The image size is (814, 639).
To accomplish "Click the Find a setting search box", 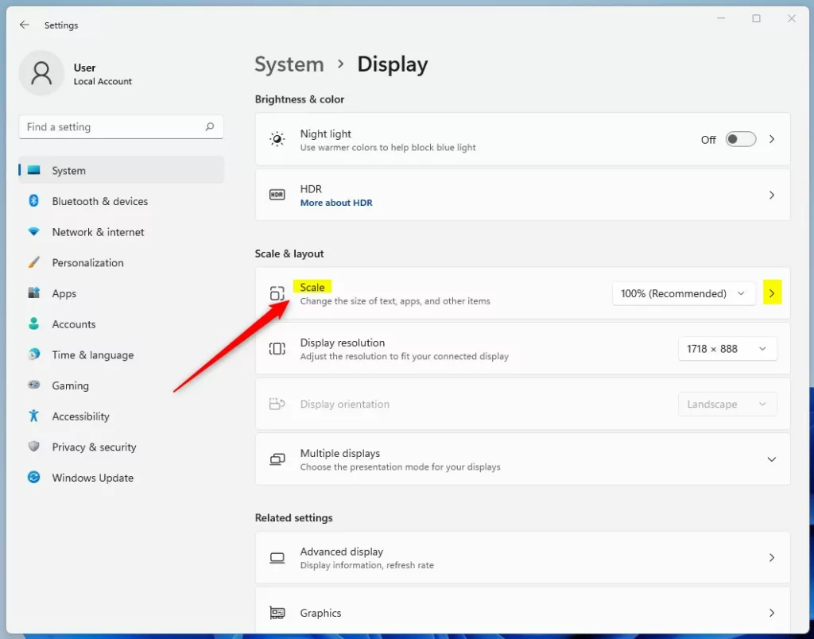I will [111, 127].
